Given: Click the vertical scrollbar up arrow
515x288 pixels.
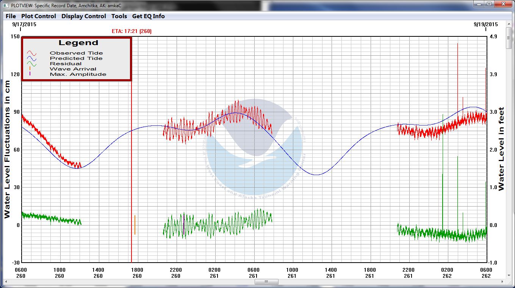Looking at the screenshot, I should [x=509, y=24].
